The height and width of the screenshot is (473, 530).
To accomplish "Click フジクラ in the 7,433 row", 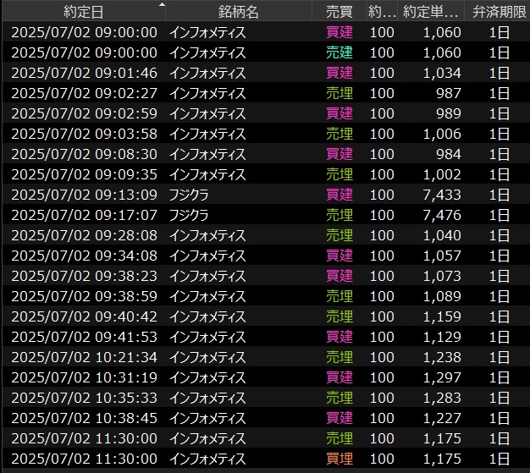I will click(x=189, y=195).
